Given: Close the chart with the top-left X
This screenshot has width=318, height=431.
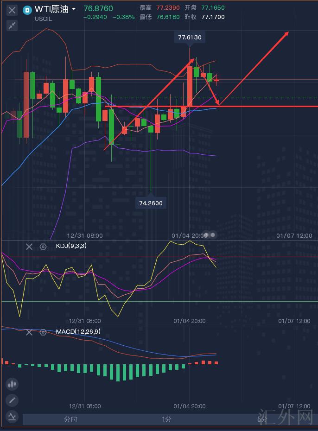Looking at the screenshot, I should pyautogui.click(x=12, y=10).
